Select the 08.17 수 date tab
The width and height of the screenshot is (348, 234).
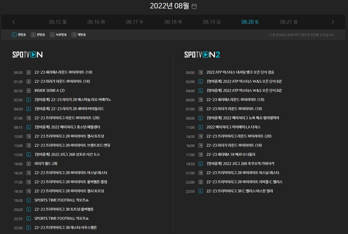(135, 22)
